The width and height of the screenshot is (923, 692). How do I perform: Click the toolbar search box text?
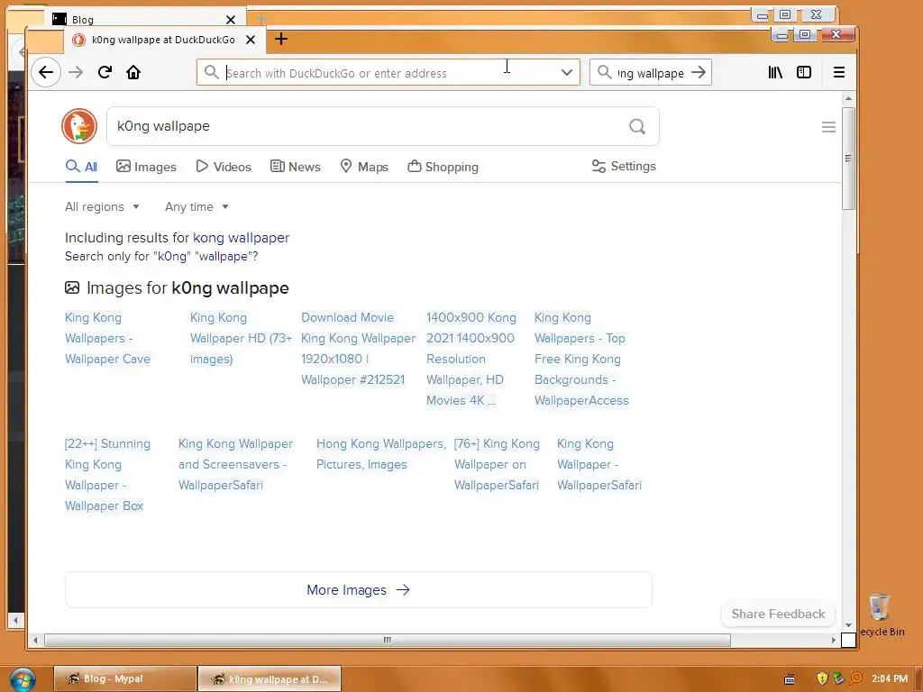(651, 73)
